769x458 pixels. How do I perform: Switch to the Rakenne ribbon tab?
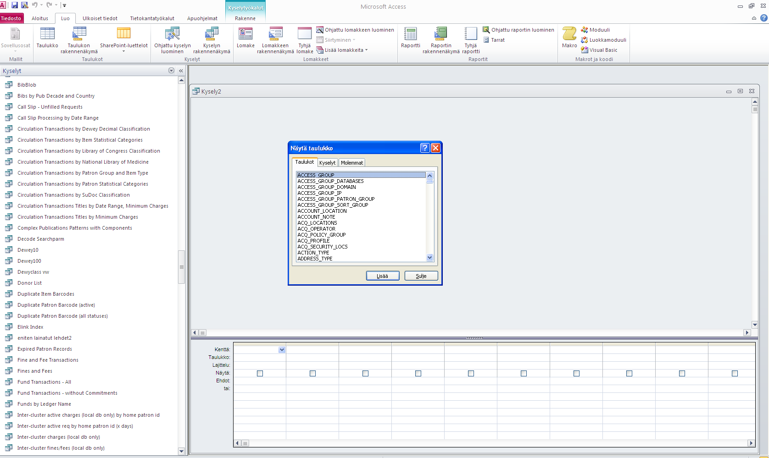(245, 18)
